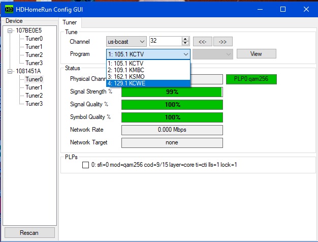Image resolution: width=318 pixels, height=242 pixels.
Task: Enable the PLP 0 checkbox
Action: pos(85,165)
